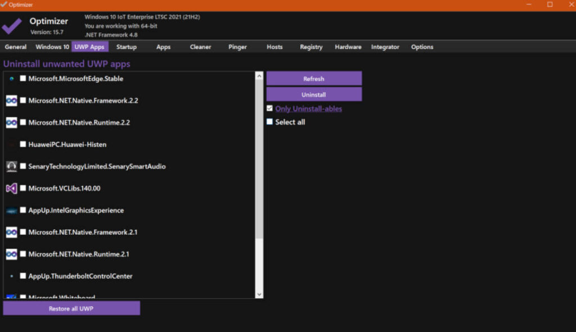
Task: Check Microsoft.MicrosoftEdge.Stable checkbox
Action: point(22,78)
